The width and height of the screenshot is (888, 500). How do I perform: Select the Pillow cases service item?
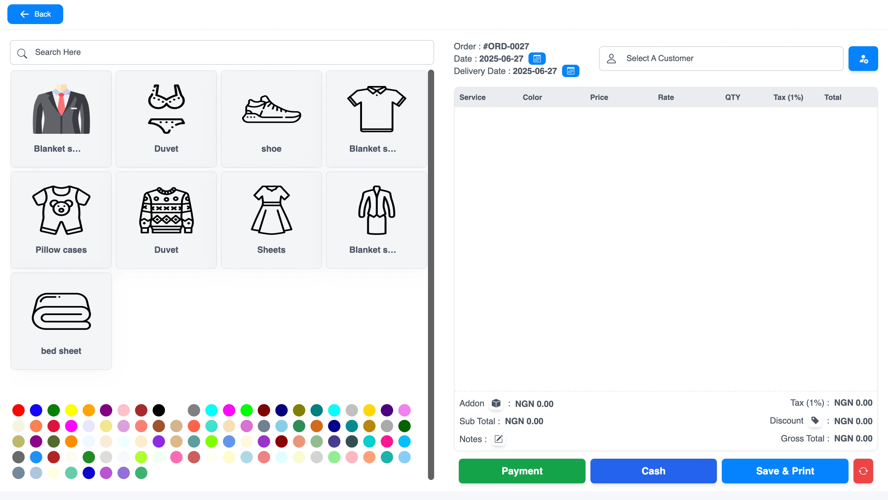[61, 220]
